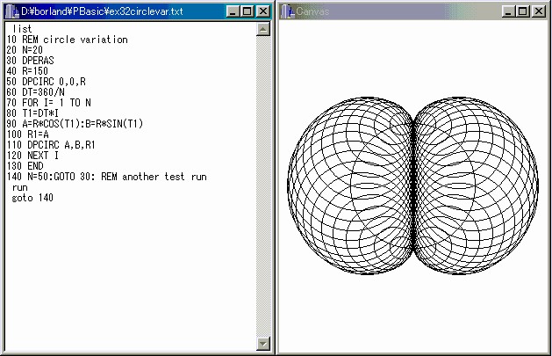552x356 pixels.
Task: Place cursor on line 10 REM circle variation
Action: coord(67,40)
